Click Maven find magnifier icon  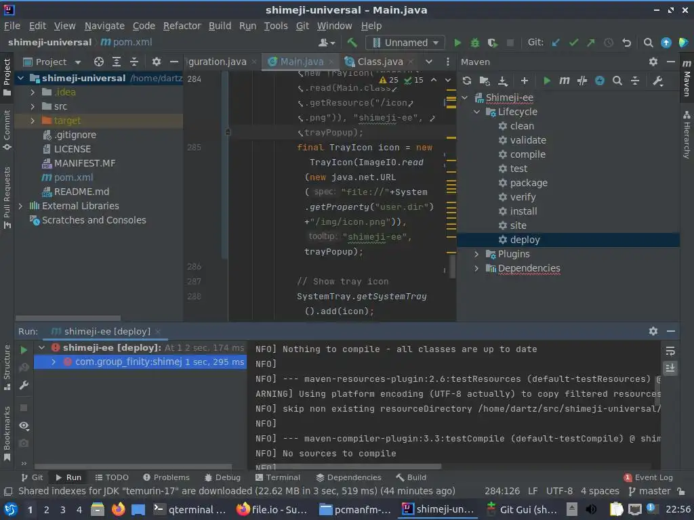tap(617, 81)
